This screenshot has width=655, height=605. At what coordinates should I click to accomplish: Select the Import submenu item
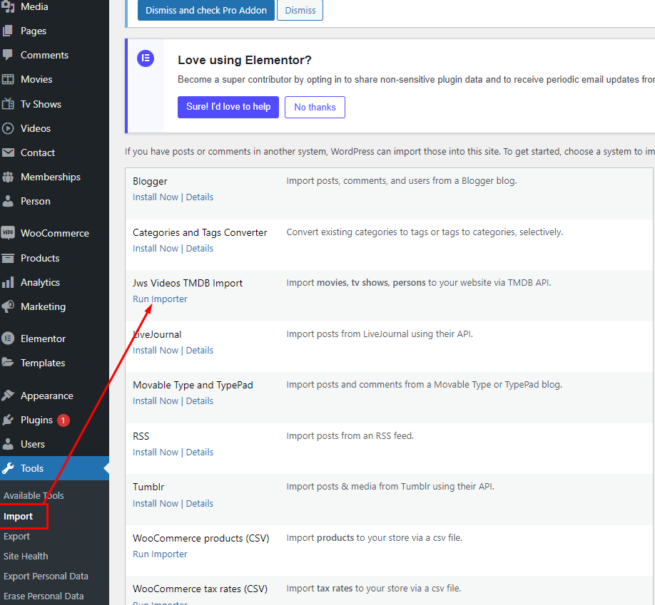tap(18, 517)
